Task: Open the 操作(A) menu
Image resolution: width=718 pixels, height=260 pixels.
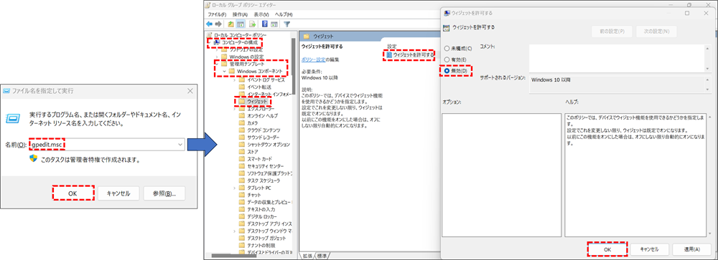Action: pyautogui.click(x=240, y=14)
